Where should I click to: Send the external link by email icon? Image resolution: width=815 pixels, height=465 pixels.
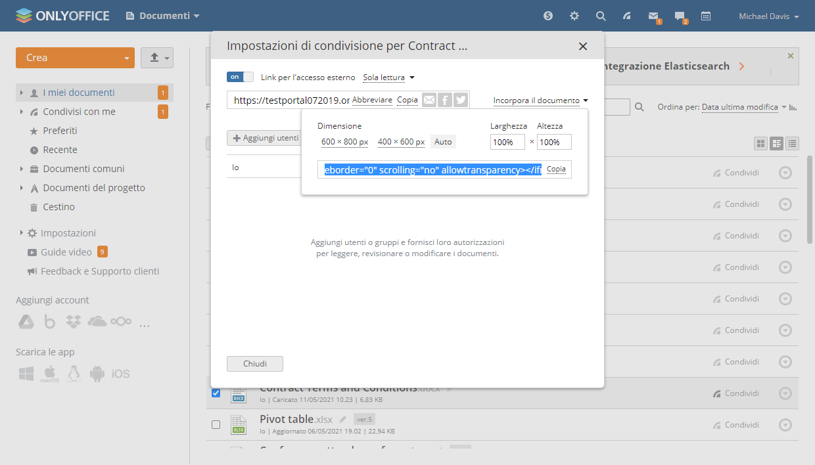tap(429, 100)
